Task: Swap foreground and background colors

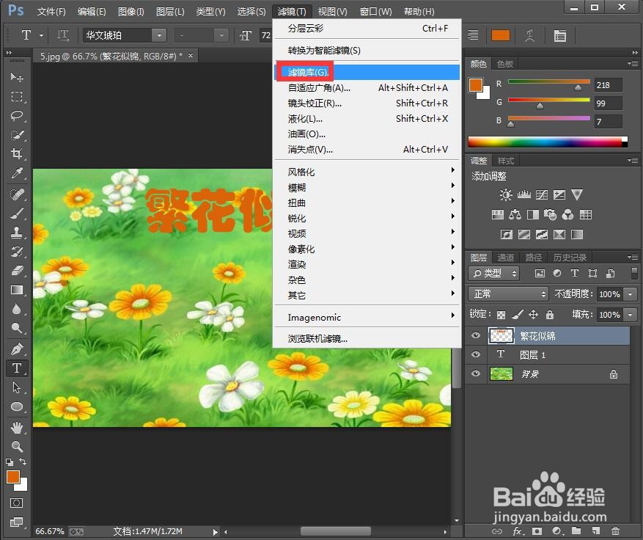Action: pos(23,461)
